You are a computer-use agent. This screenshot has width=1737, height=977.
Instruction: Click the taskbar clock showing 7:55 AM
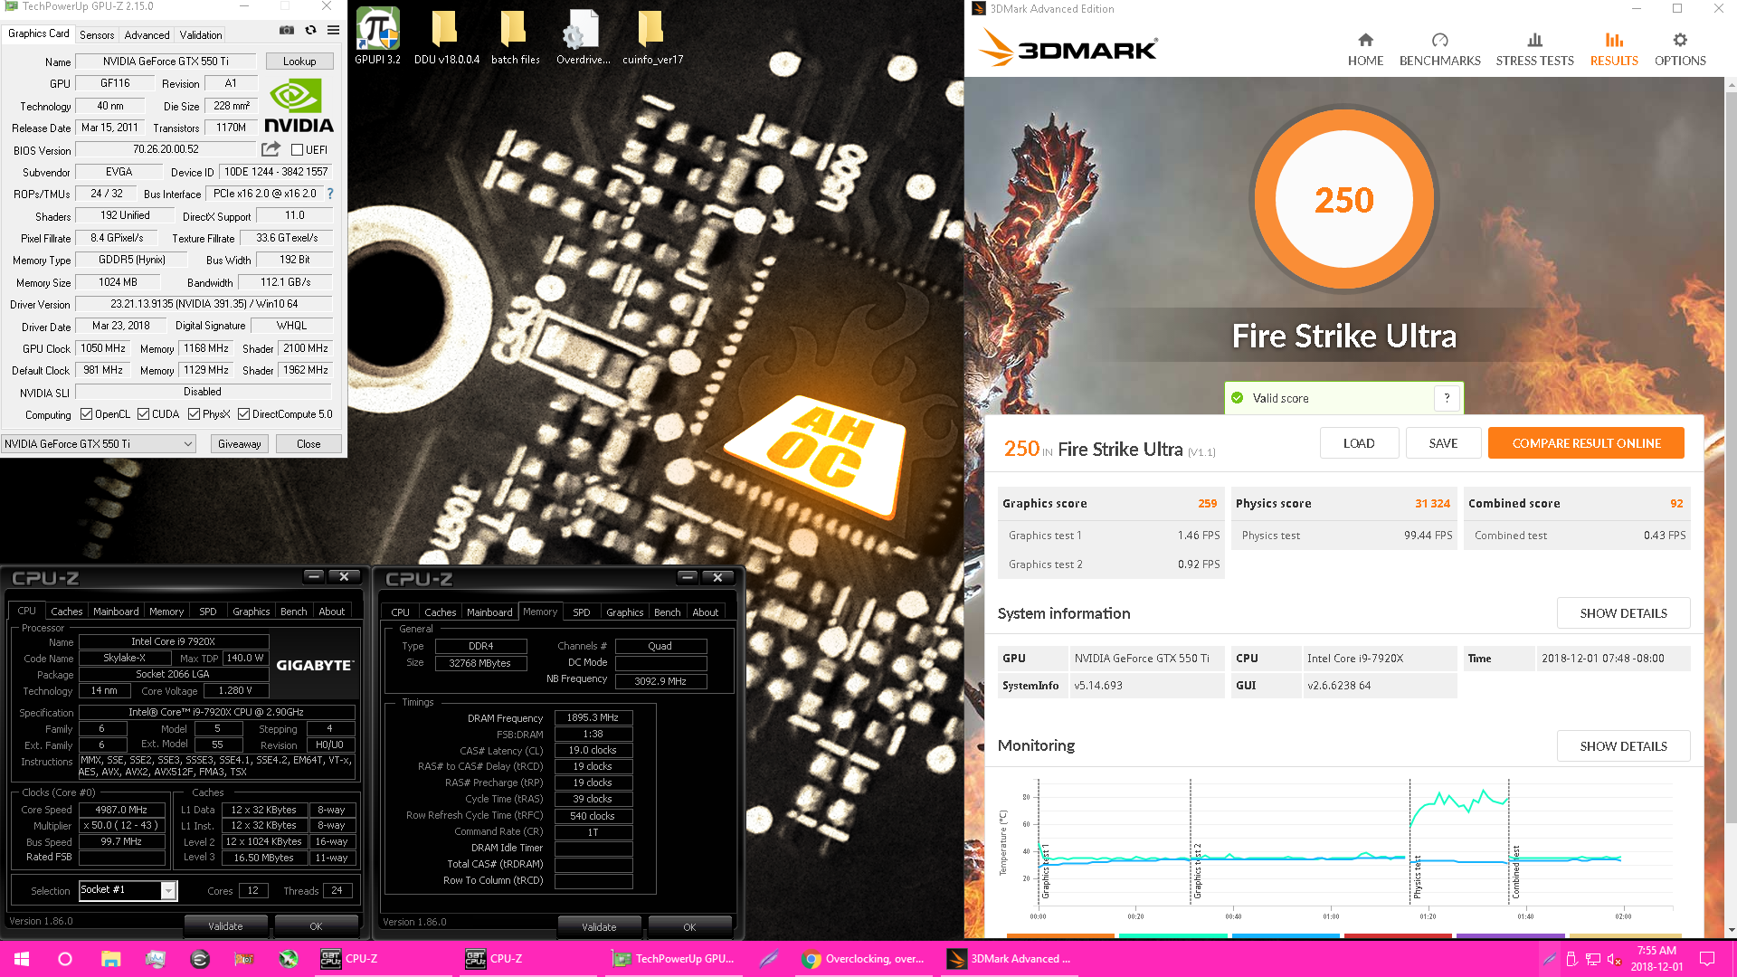tap(1656, 959)
